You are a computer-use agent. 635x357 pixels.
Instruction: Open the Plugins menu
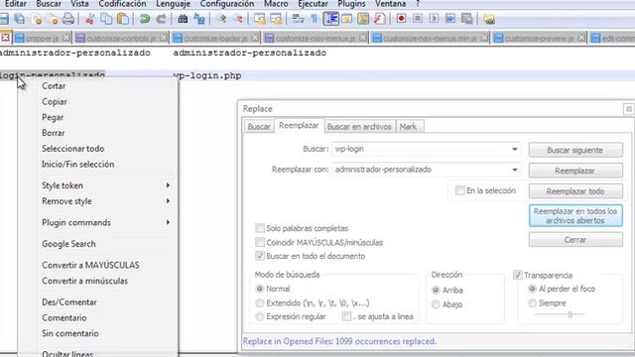(x=351, y=4)
